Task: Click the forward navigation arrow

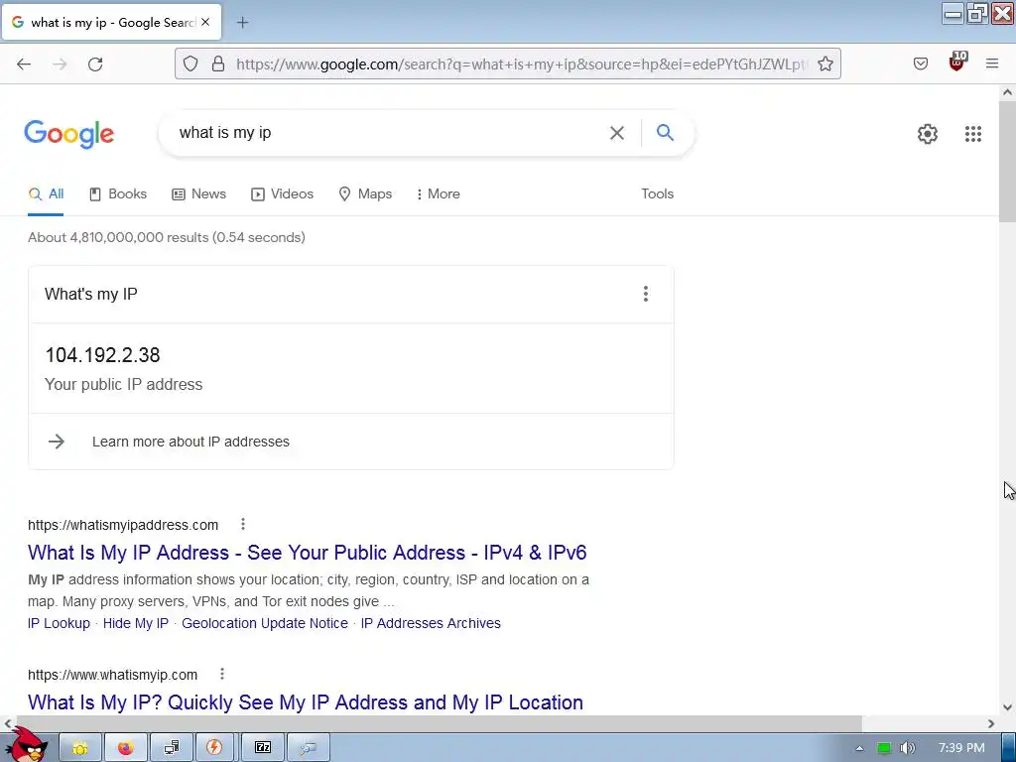Action: pyautogui.click(x=60, y=64)
